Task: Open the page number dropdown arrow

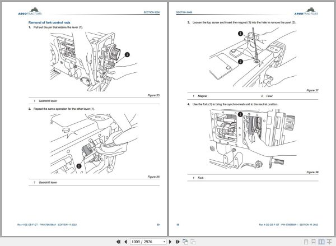Action: [x=164, y=242]
